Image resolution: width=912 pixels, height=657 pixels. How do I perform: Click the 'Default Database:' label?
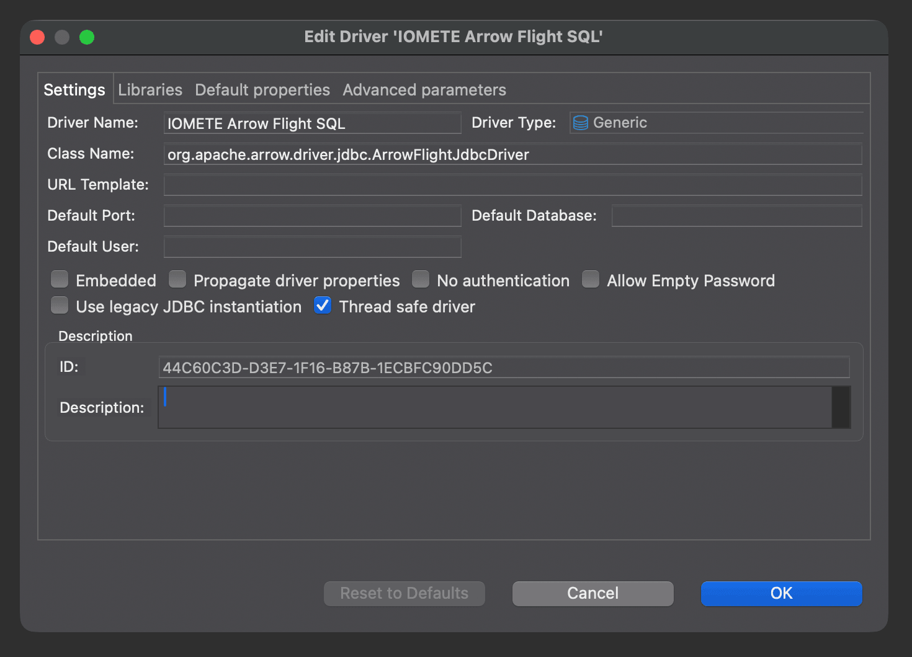coord(534,216)
